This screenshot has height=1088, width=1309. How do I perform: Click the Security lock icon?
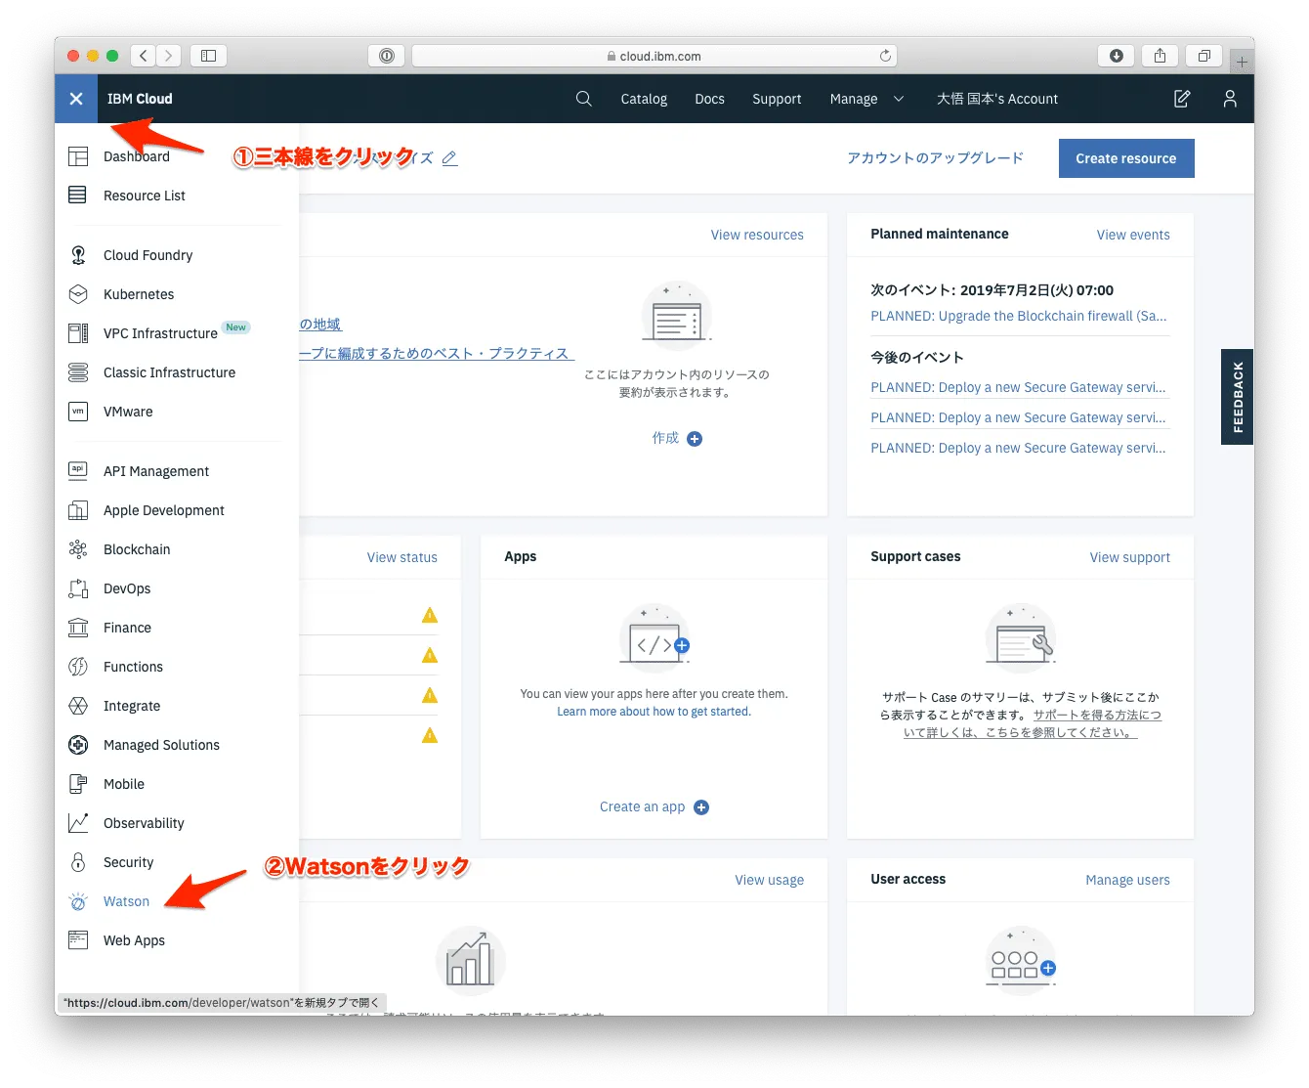[78, 862]
